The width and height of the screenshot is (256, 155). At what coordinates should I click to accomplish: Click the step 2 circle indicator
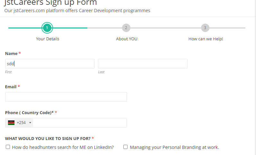click(126, 28)
